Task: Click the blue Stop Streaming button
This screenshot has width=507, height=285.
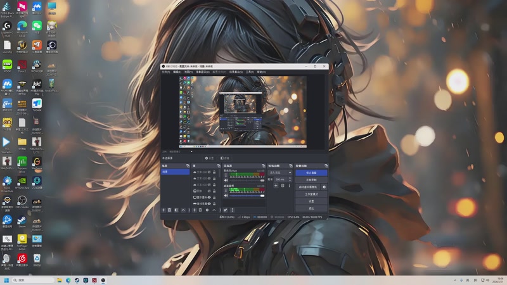Action: [311, 173]
